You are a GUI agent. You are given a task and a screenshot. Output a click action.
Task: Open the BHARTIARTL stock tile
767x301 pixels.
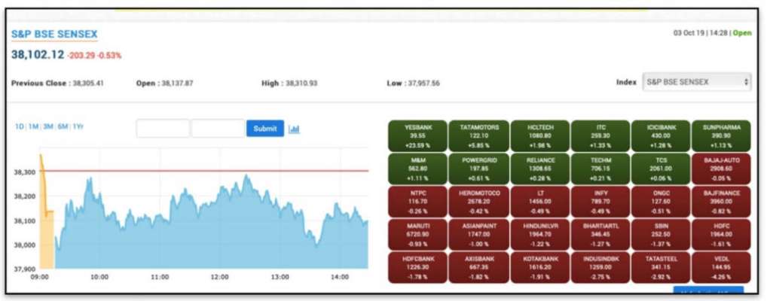point(600,235)
